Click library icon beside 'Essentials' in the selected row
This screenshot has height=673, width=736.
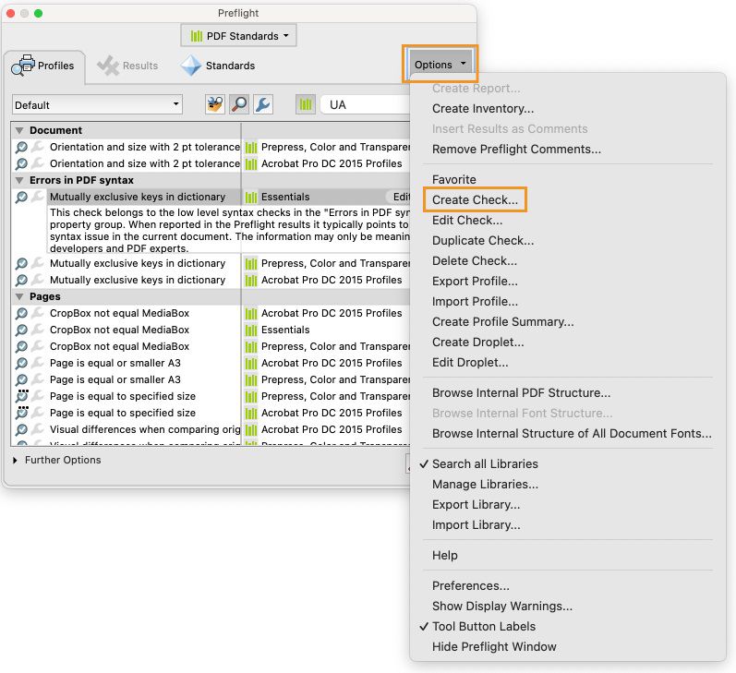click(251, 198)
